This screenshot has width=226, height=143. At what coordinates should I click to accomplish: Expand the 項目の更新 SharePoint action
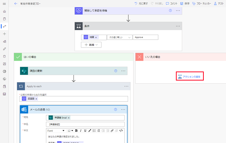click(x=74, y=71)
